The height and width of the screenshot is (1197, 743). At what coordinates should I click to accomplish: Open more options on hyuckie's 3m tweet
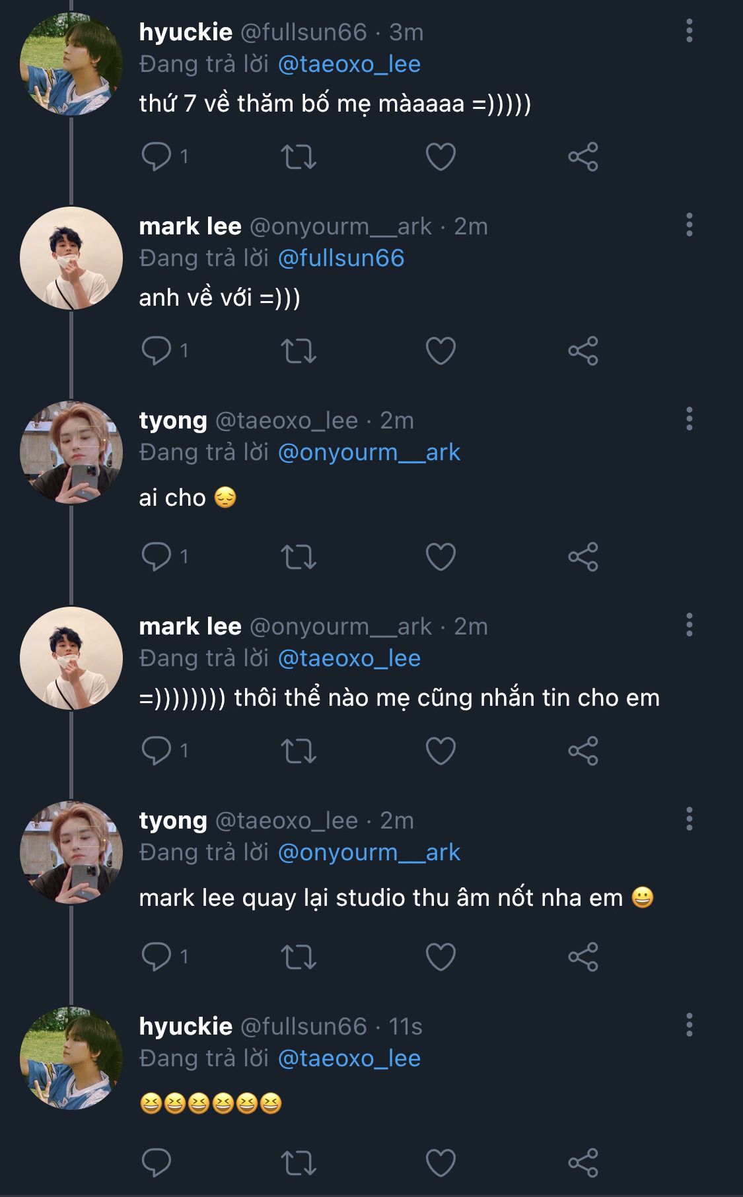(689, 31)
